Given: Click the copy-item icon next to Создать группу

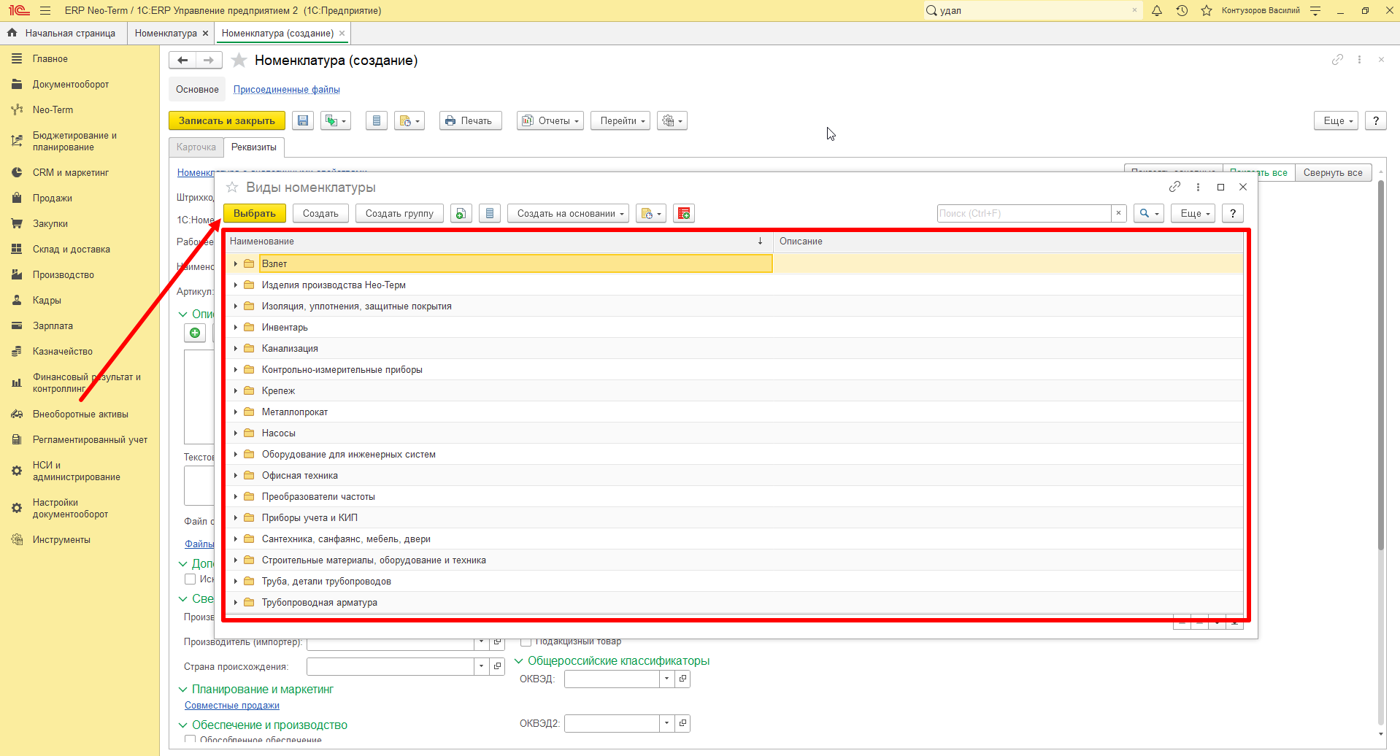Looking at the screenshot, I should point(461,214).
